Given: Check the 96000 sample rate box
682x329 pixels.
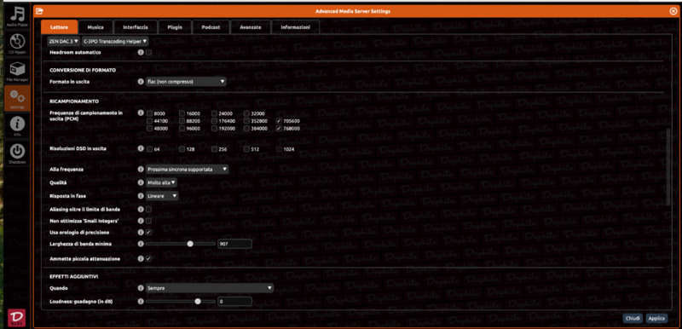Looking at the screenshot, I should tap(182, 129).
